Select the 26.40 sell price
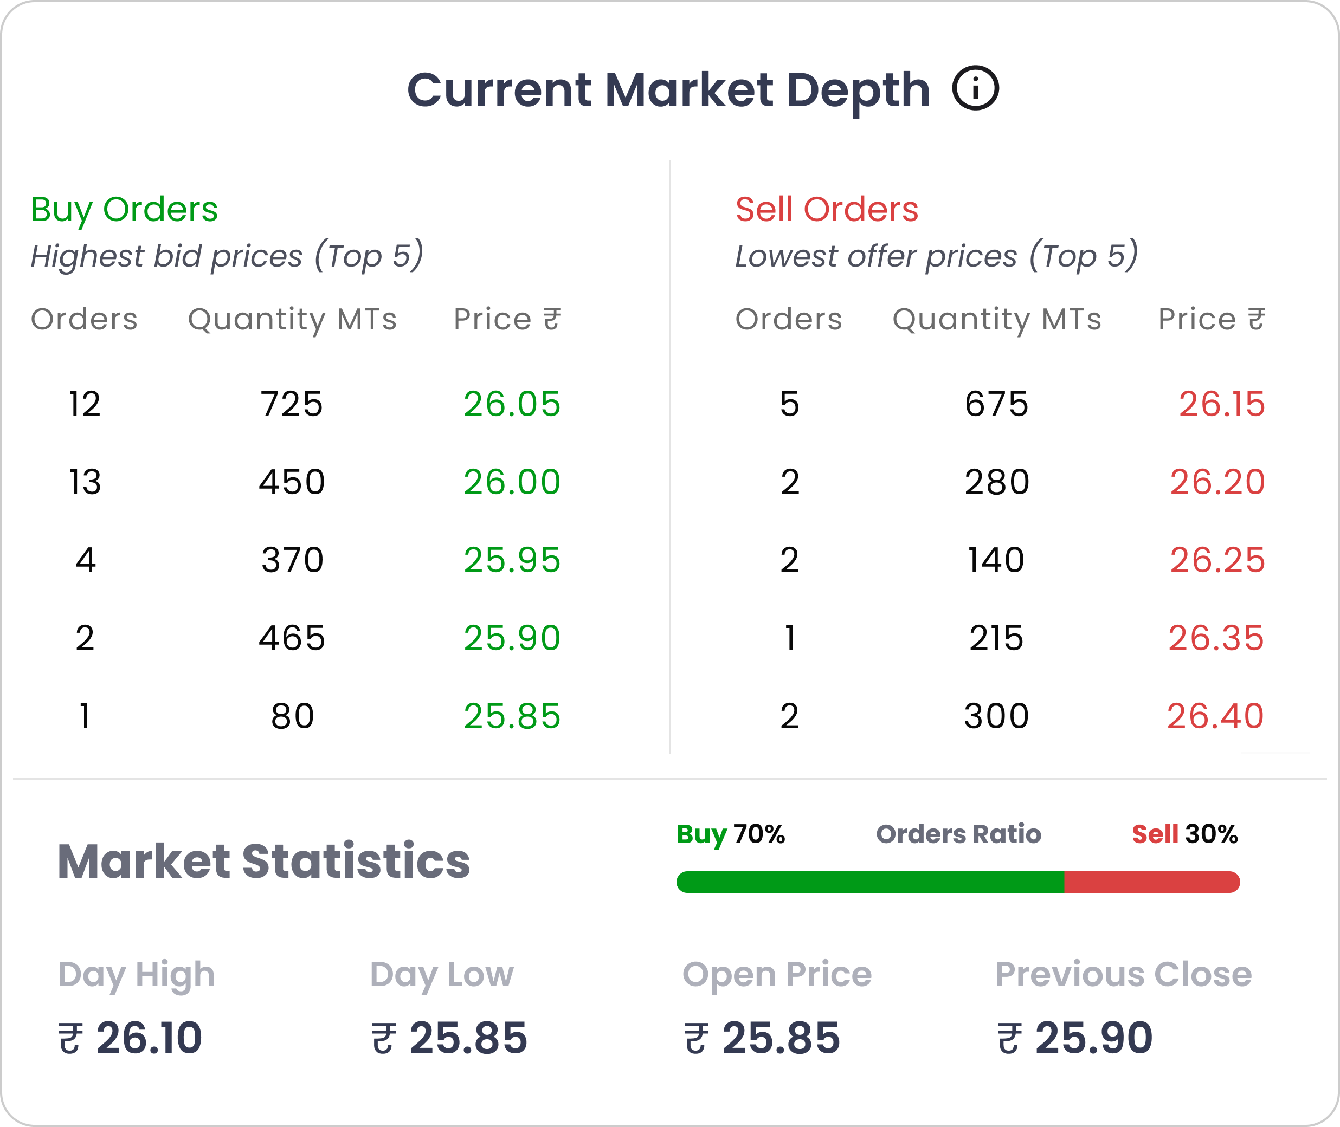The image size is (1340, 1127). pos(1215,716)
